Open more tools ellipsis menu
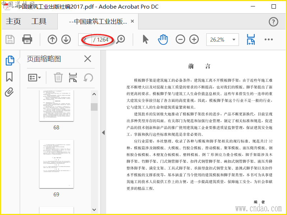Image resolution: width=287 pixels, height=215 pixels. pyautogui.click(x=268, y=39)
